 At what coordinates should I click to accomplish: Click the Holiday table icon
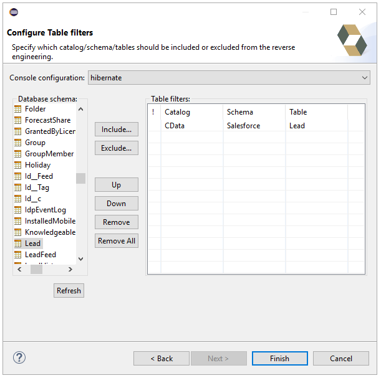(17, 165)
